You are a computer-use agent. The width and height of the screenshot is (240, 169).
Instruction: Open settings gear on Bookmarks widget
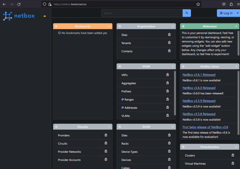(x=56, y=26)
